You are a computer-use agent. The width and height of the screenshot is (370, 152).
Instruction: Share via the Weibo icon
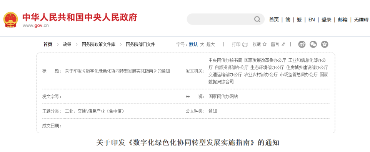click(x=302, y=44)
